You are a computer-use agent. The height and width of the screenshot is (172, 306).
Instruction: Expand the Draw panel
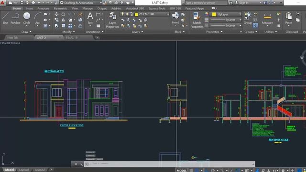[x=26, y=32]
